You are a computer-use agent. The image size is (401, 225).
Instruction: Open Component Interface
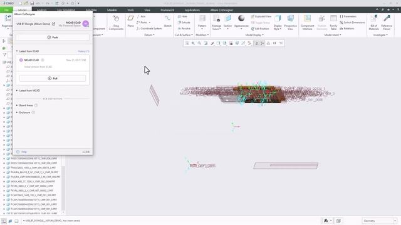point(307,22)
